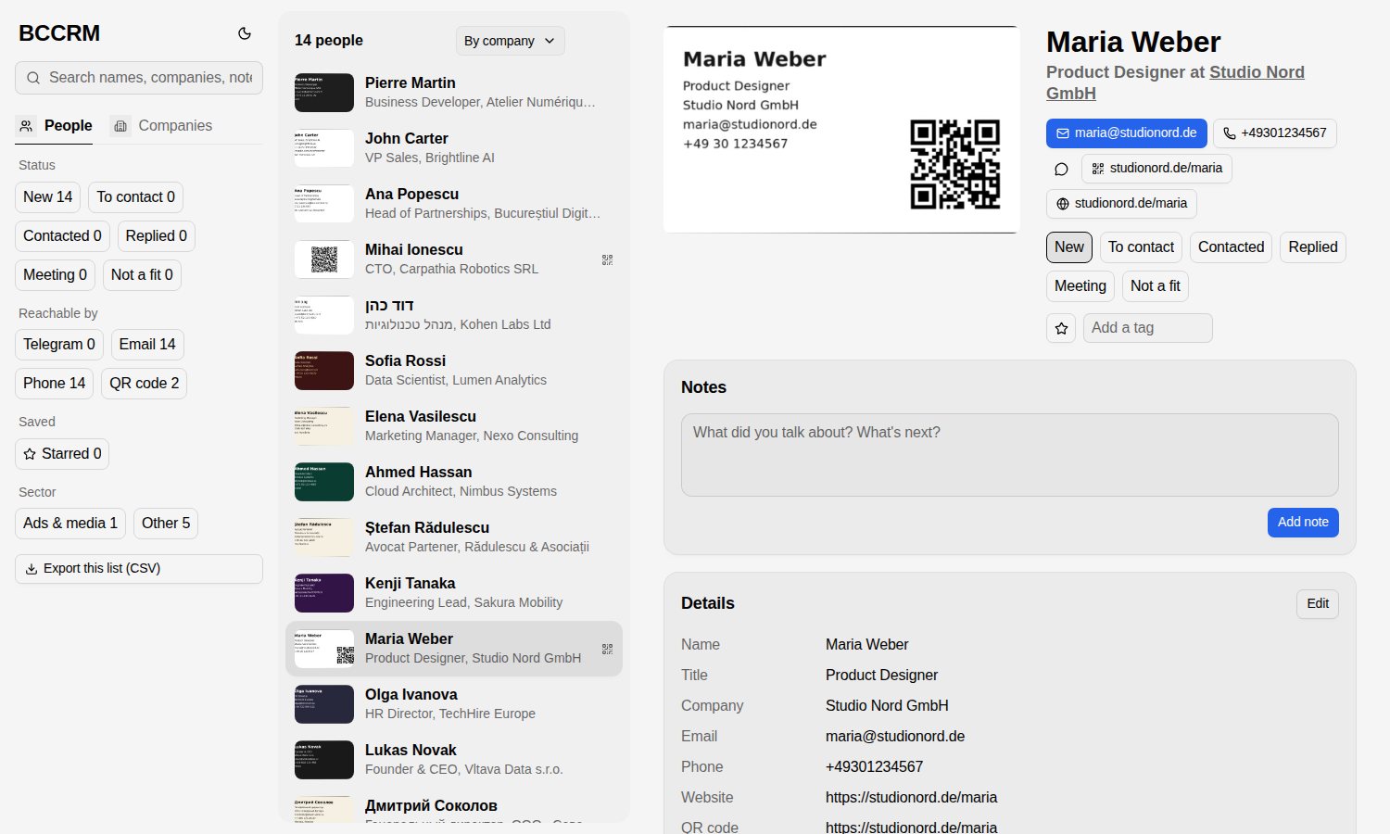The height and width of the screenshot is (834, 1390).
Task: Open the studionord.de/maria website globe button
Action: (1122, 204)
